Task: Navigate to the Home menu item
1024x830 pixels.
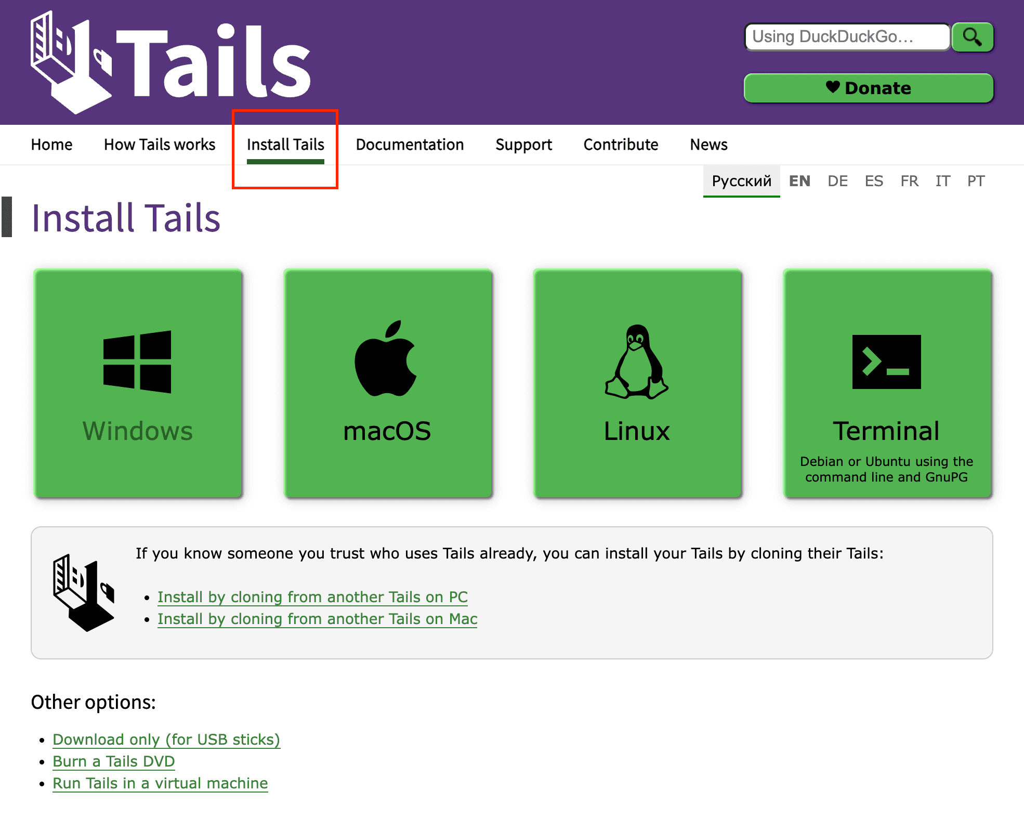Action: pyautogui.click(x=51, y=145)
